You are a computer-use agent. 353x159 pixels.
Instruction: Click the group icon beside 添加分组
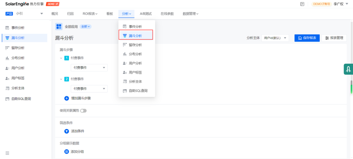point(67,152)
